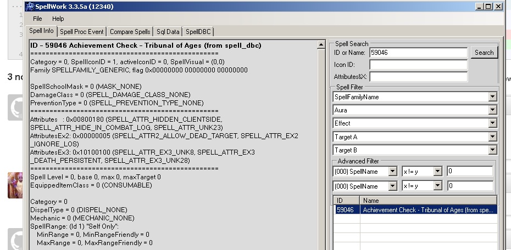Click the EquippedItemClass = 0 line
The height and width of the screenshot is (250, 511).
91,185
